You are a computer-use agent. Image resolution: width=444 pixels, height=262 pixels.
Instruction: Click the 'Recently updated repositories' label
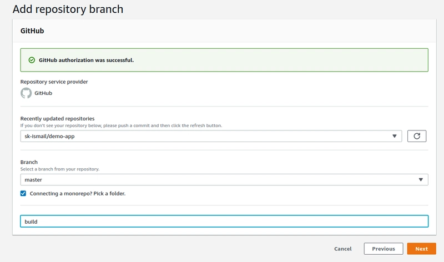point(57,118)
